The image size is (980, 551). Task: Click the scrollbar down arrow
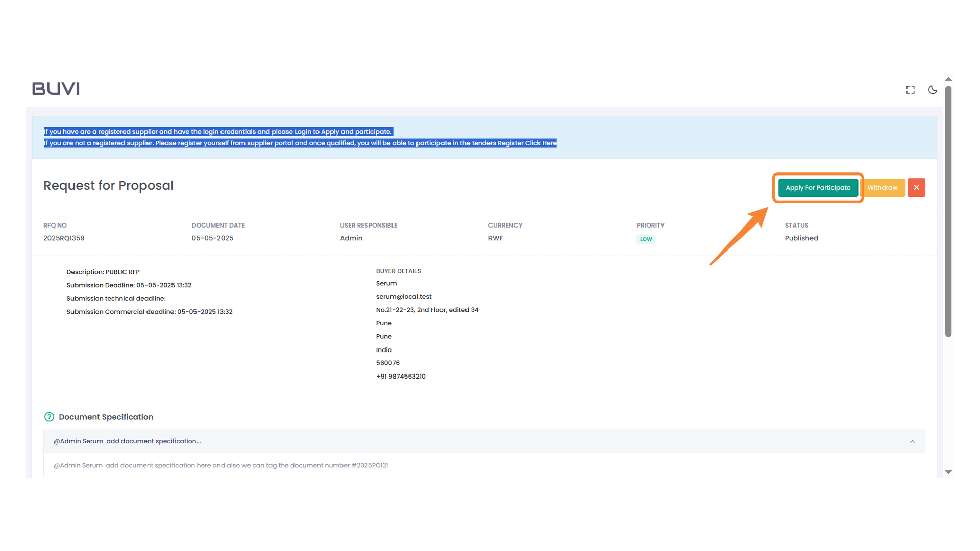(948, 472)
